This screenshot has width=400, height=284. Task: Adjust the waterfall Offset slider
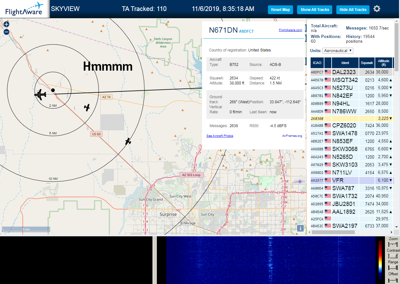coord(393,280)
